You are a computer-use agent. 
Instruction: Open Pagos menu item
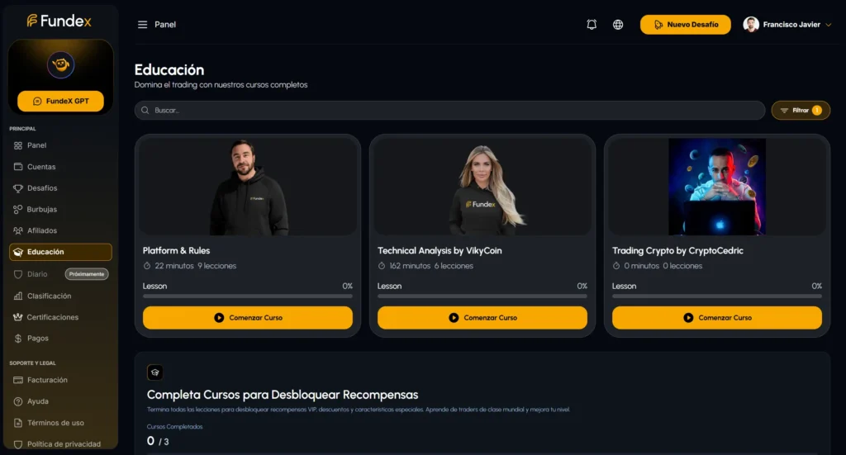click(38, 339)
